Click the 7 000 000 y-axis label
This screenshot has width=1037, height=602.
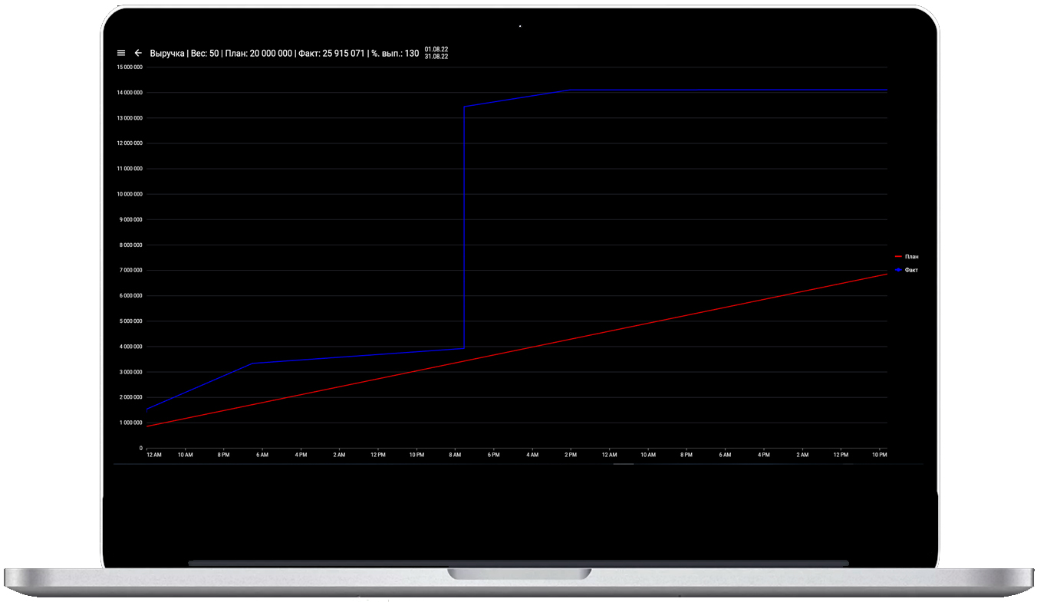(x=130, y=271)
